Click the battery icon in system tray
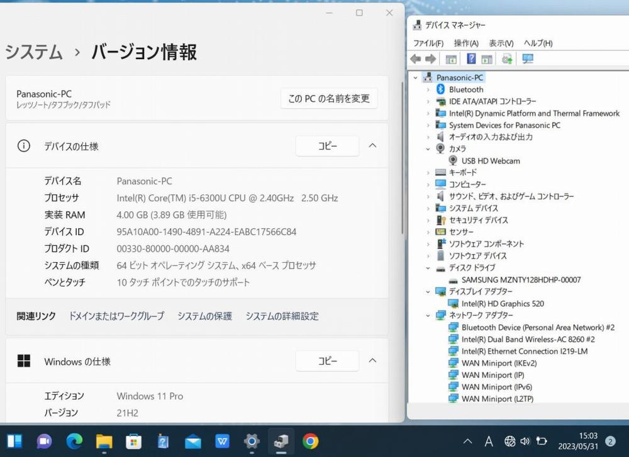The height and width of the screenshot is (457, 629). [542, 441]
